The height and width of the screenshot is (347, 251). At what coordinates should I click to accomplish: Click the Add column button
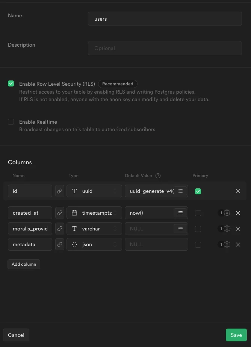(24, 264)
